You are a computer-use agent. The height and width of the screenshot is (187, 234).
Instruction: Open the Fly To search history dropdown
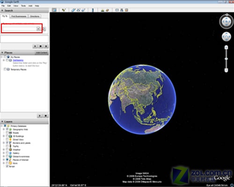pos(38,29)
